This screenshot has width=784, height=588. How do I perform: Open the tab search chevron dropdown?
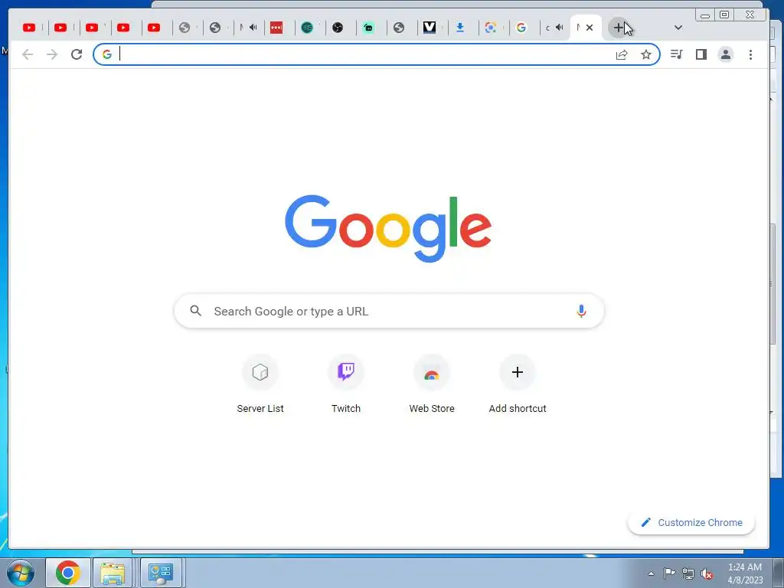click(678, 28)
